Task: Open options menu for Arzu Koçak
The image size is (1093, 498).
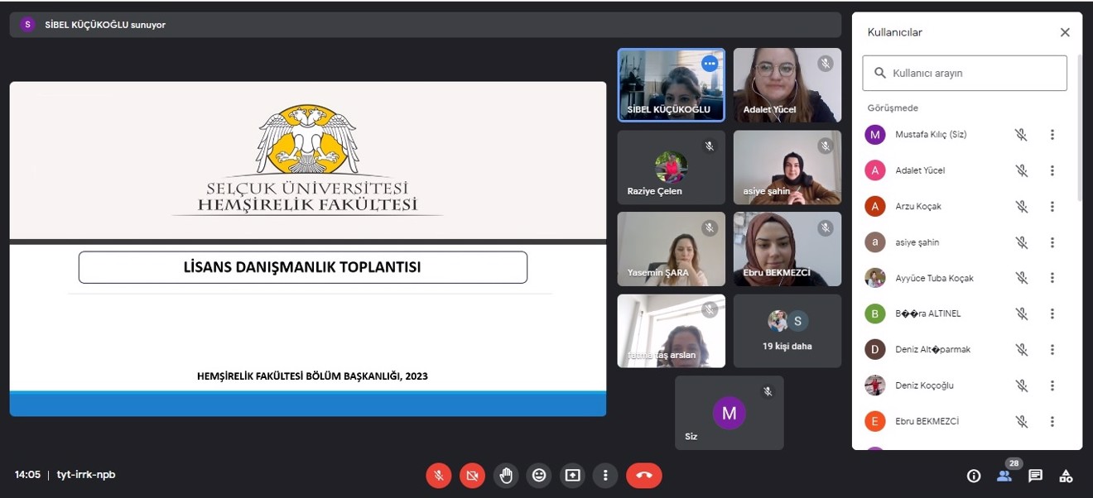Action: pyautogui.click(x=1052, y=206)
